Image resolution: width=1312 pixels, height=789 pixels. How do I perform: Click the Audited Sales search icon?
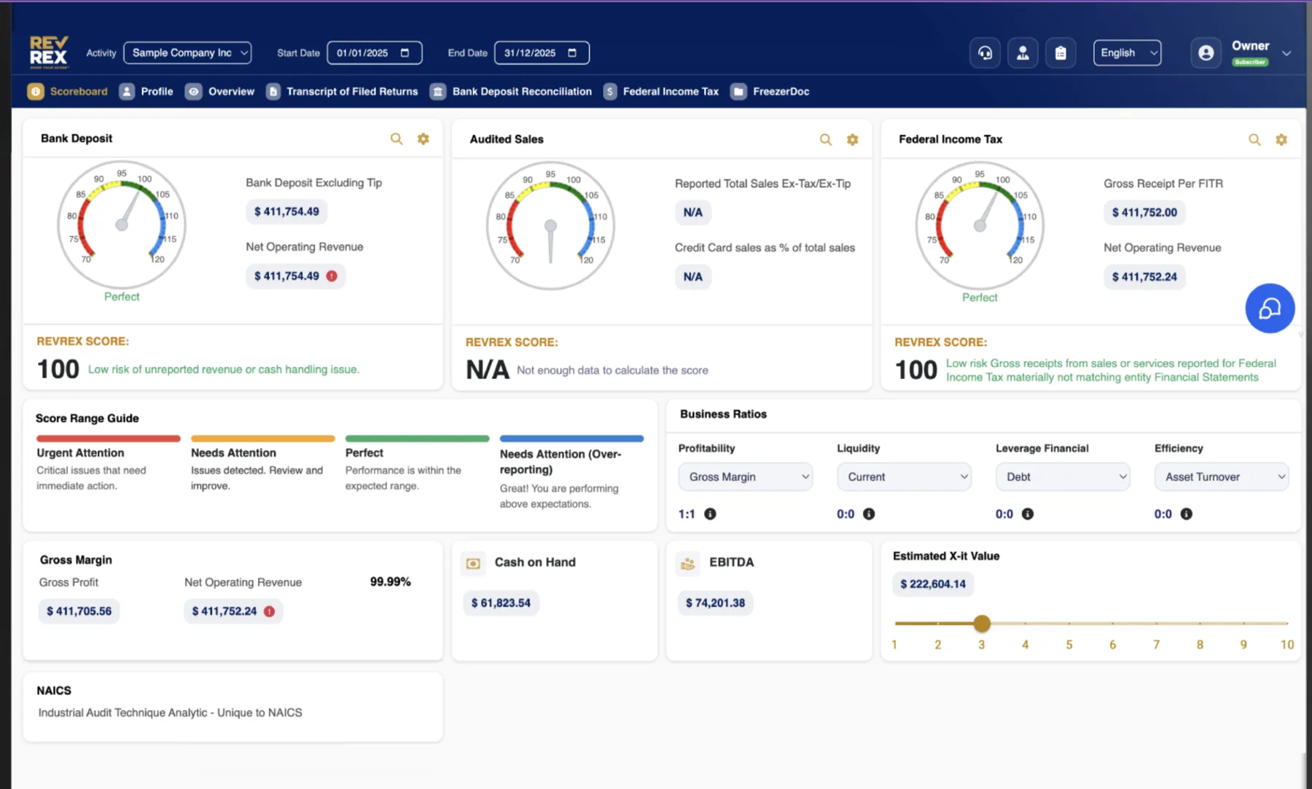coord(826,139)
